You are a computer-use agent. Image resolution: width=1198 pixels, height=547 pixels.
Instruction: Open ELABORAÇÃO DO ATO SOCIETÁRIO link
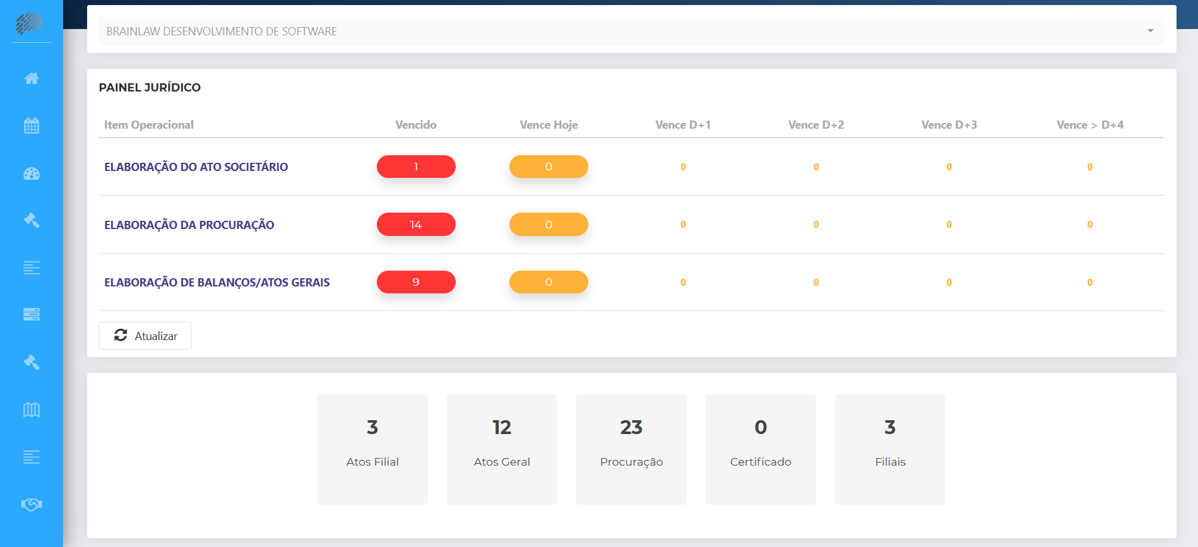pos(196,167)
